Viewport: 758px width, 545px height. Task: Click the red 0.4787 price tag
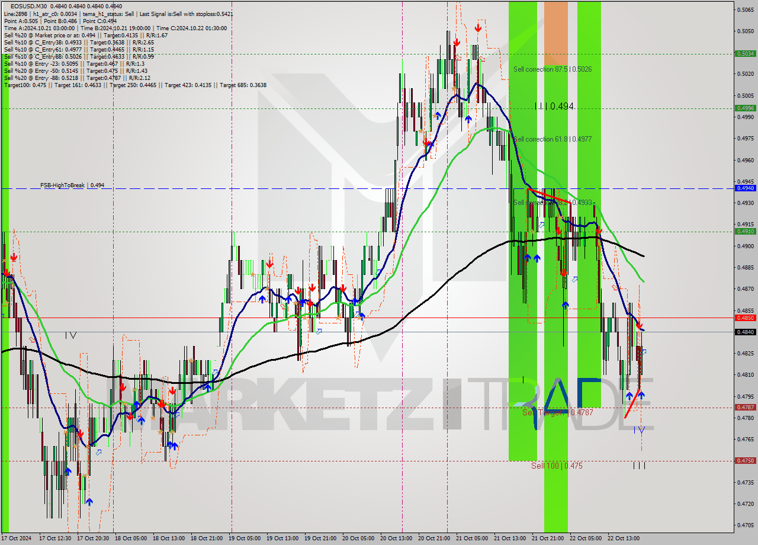pyautogui.click(x=744, y=407)
